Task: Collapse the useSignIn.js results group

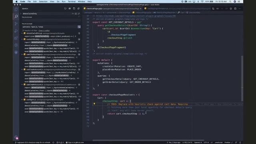Action: coord(22,100)
